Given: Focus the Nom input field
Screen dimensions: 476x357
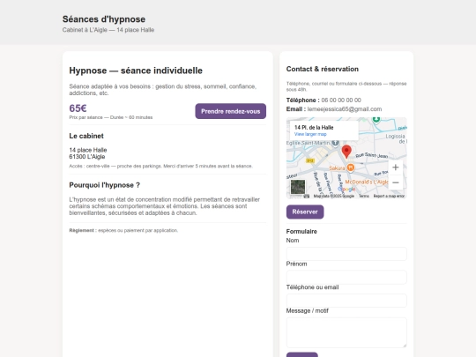Looking at the screenshot, I should pos(346,254).
